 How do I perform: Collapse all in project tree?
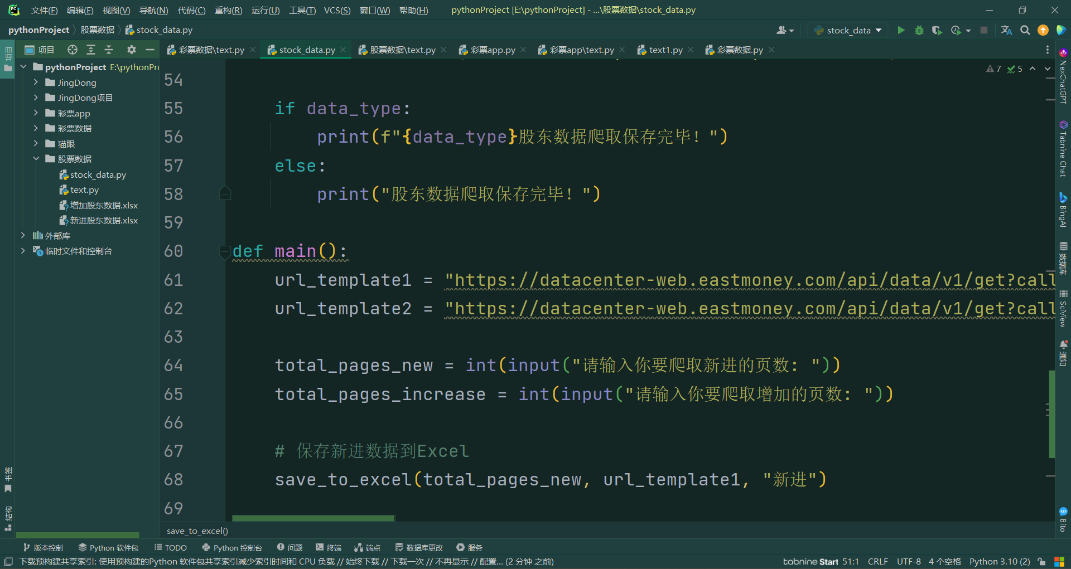[x=109, y=50]
